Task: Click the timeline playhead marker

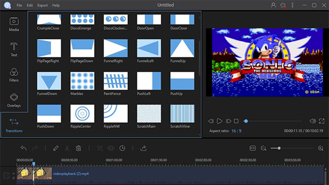Action: pyautogui.click(x=34, y=164)
